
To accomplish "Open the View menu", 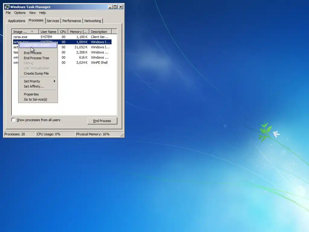I will point(32,13).
